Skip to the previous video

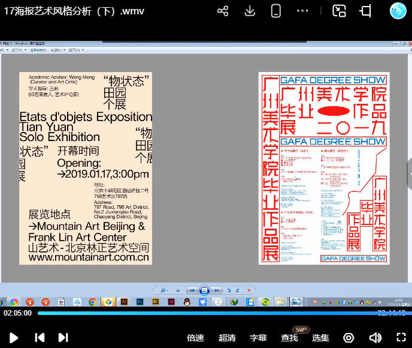[40, 338]
